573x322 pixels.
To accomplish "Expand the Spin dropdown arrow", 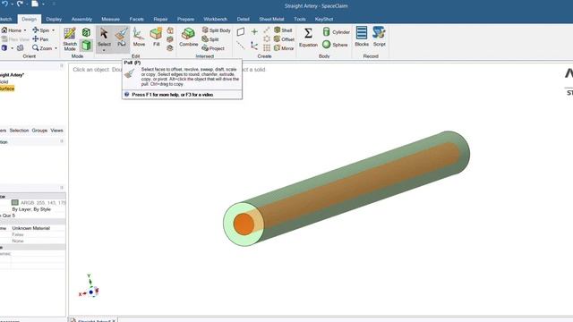I will tap(54, 30).
